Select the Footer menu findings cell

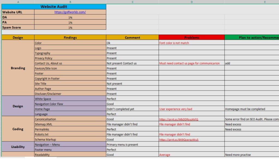point(70,150)
